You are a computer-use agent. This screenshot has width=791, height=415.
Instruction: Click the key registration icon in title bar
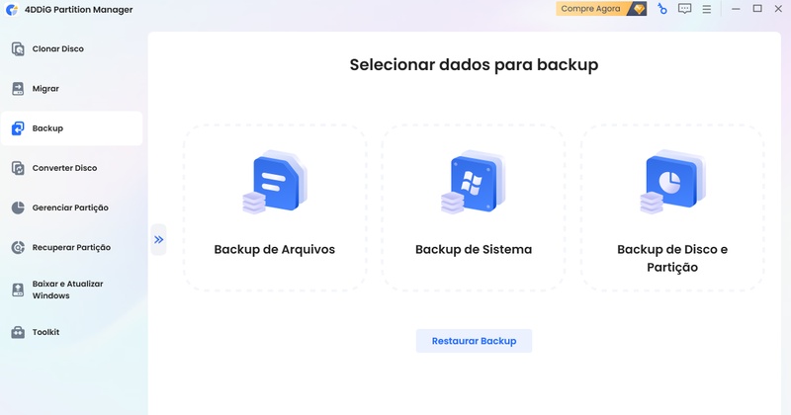[661, 9]
